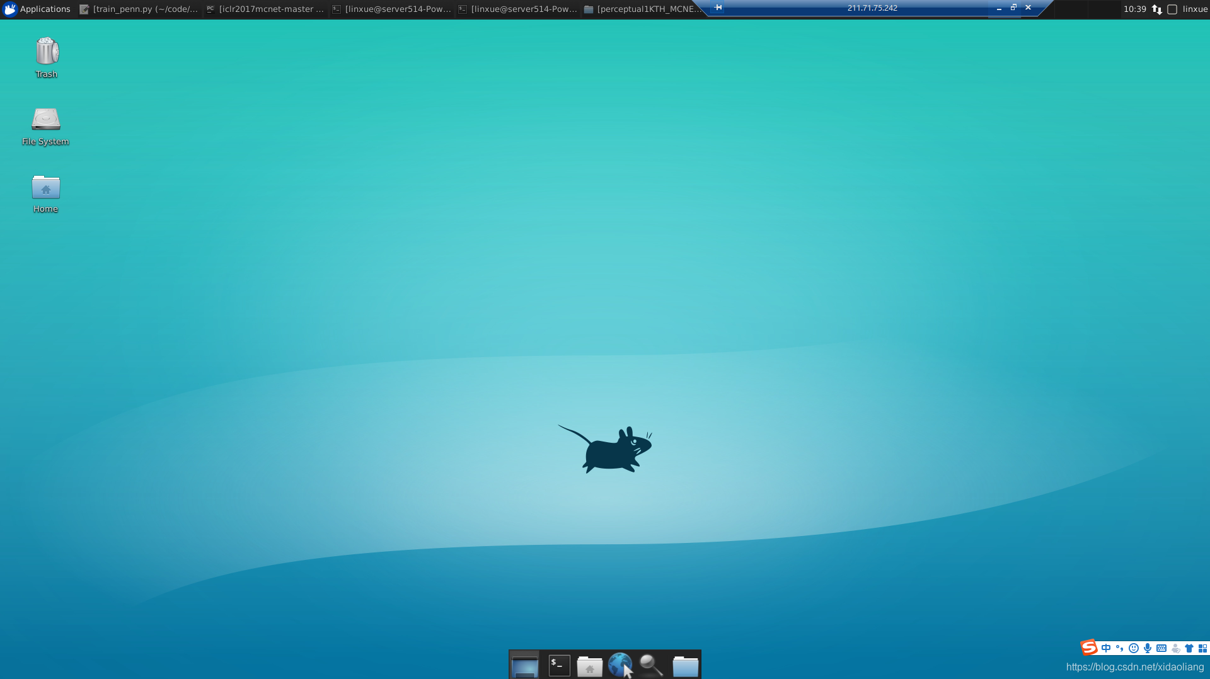This screenshot has width=1210, height=679.
Task: Click the 10:39 clock in the panel
Action: [1134, 9]
